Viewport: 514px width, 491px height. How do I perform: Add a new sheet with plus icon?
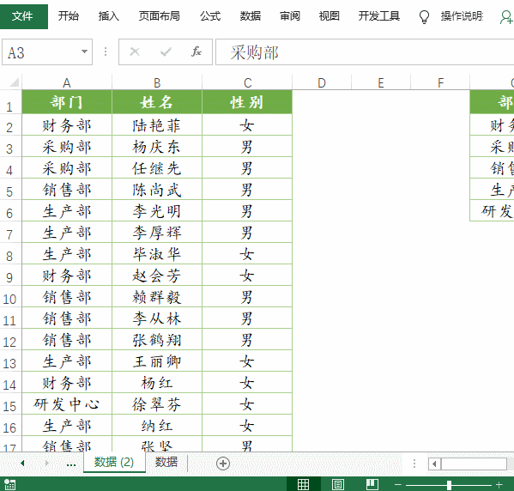click(x=223, y=464)
